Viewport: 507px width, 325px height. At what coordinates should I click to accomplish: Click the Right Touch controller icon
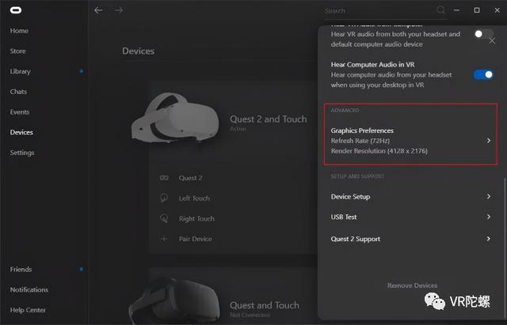[164, 218]
